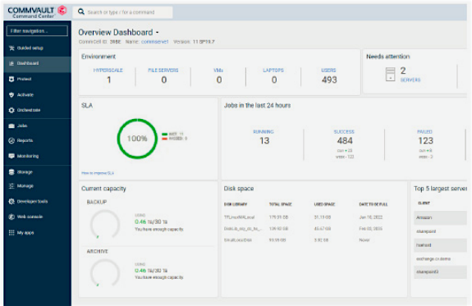
Task: Click the first disk library row name
Action: [x=240, y=217]
